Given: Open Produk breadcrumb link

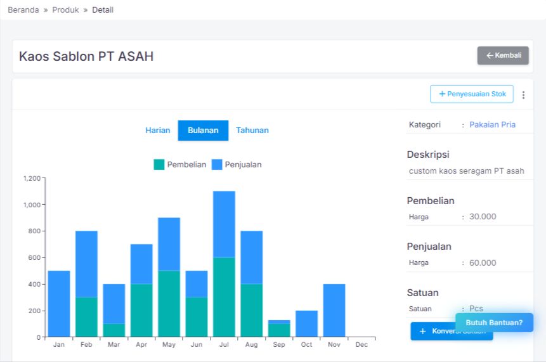Looking at the screenshot, I should 65,10.
